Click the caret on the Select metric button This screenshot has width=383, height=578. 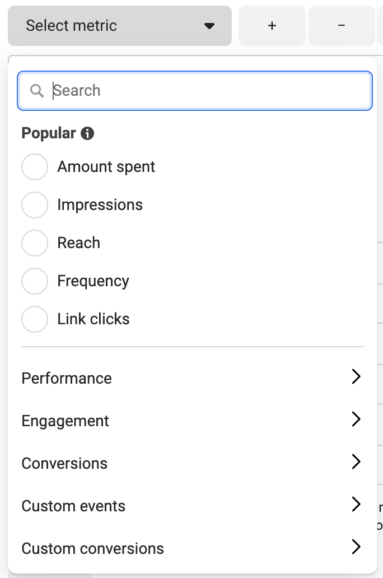pos(209,25)
